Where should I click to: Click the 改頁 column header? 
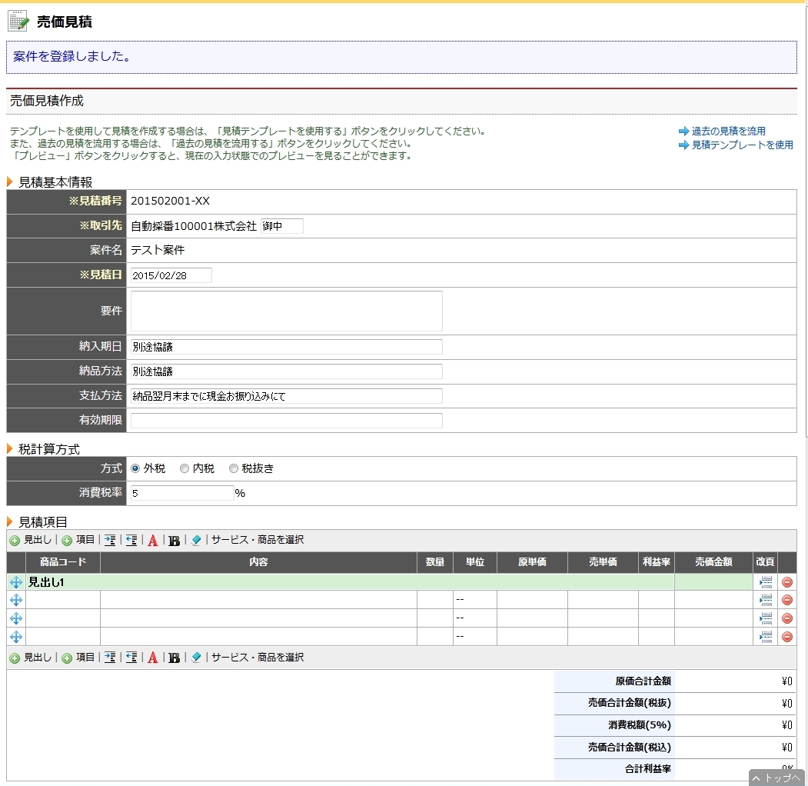[765, 562]
